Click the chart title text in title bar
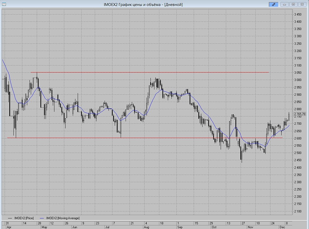 point(143,4)
